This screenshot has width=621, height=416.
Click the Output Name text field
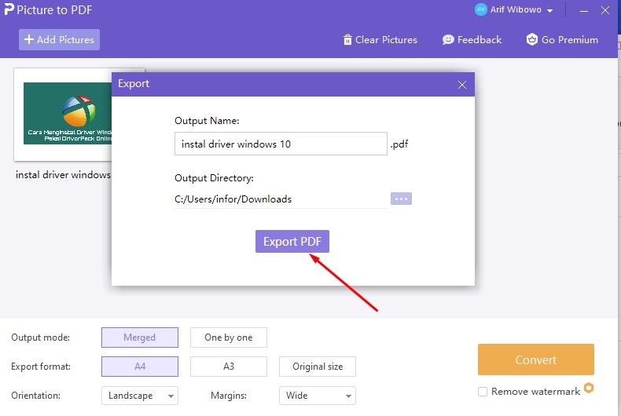(281, 144)
